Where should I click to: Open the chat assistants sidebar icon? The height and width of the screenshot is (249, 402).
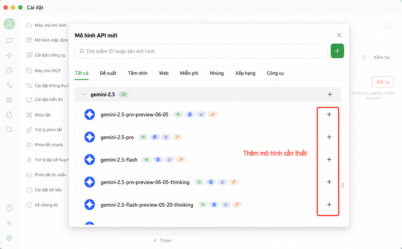coord(9,41)
